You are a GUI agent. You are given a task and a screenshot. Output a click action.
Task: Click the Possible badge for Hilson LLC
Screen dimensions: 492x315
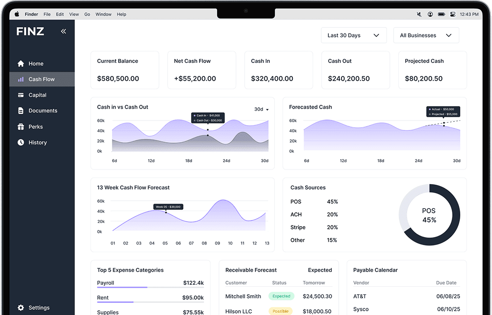281,311
